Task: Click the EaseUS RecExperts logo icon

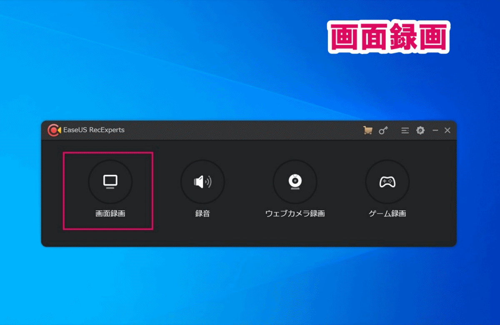Action: [54, 130]
